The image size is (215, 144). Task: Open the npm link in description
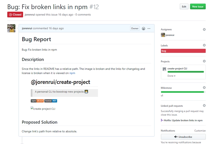[x=72, y=73]
